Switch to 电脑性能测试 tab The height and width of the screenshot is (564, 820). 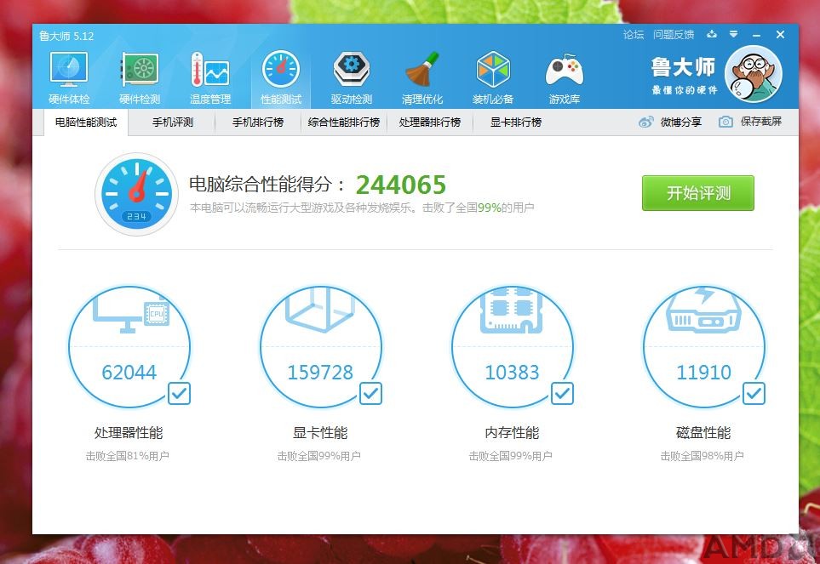point(86,122)
